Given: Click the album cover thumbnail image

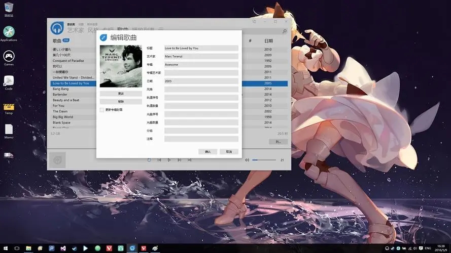Looking at the screenshot, I should 121,66.
